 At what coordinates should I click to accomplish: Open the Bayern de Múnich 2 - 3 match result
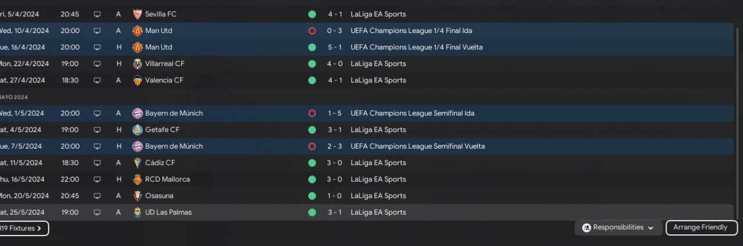[x=334, y=146]
